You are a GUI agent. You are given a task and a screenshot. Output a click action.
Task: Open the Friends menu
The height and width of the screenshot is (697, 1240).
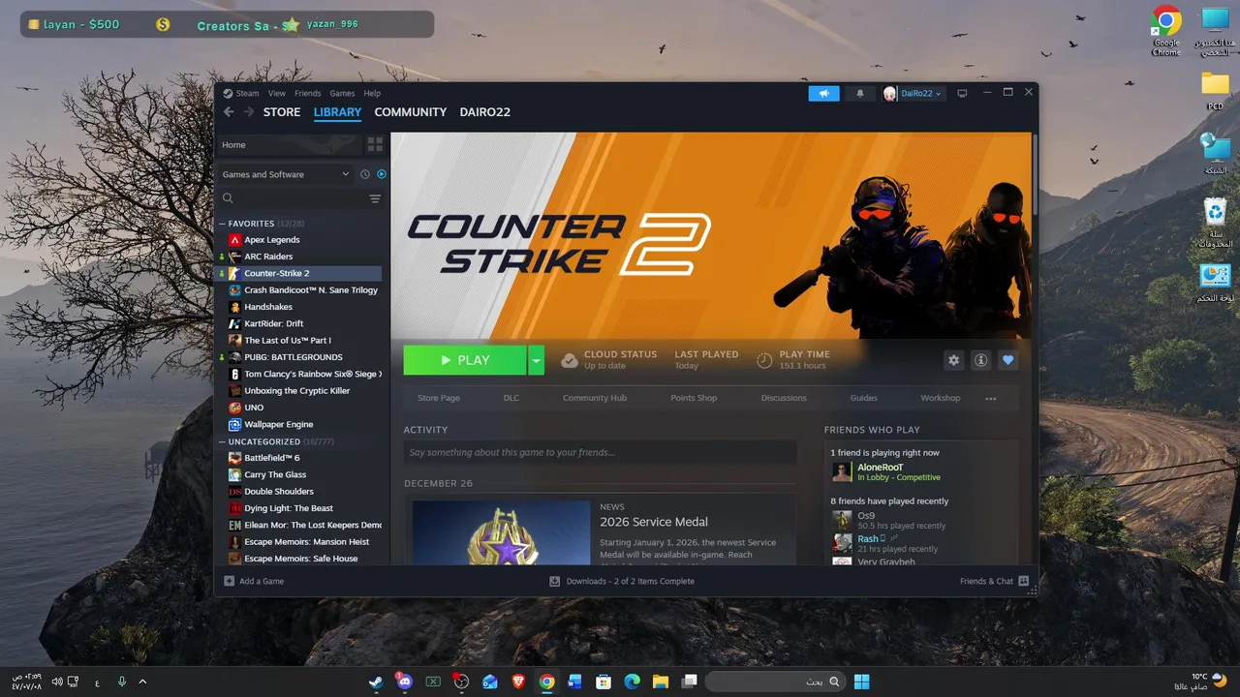(x=307, y=94)
